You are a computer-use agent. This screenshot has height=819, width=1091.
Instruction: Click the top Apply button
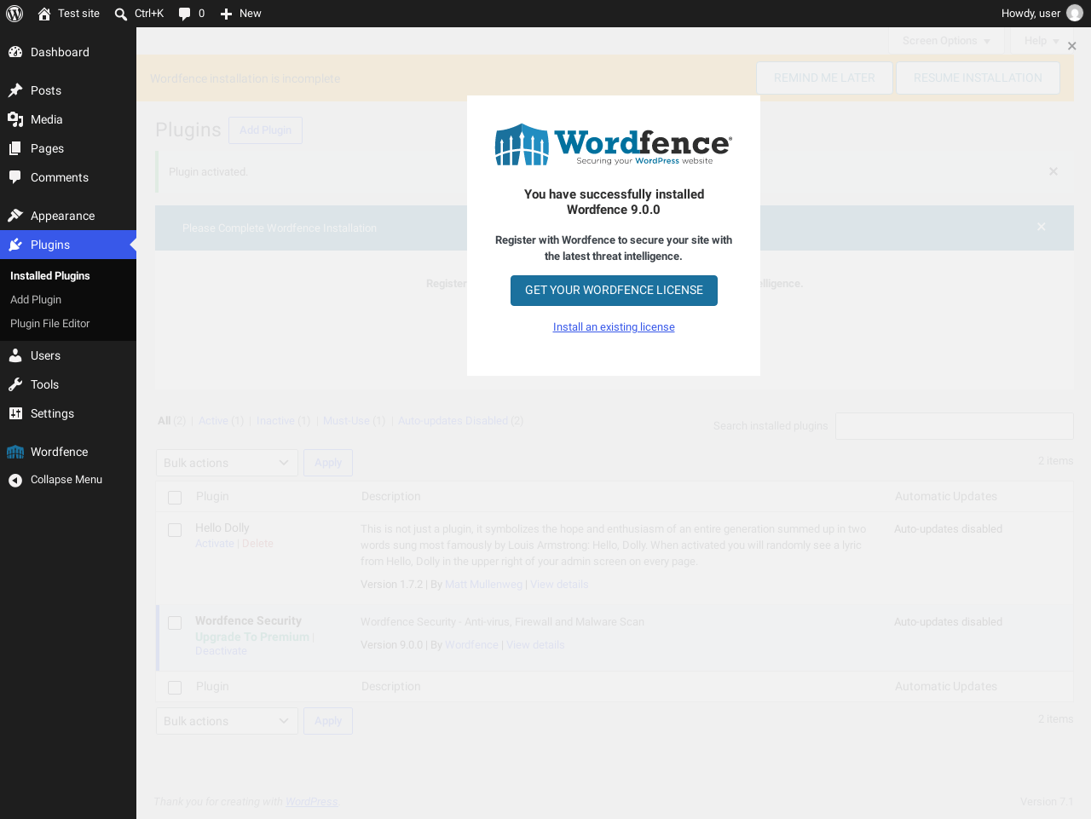point(328,463)
